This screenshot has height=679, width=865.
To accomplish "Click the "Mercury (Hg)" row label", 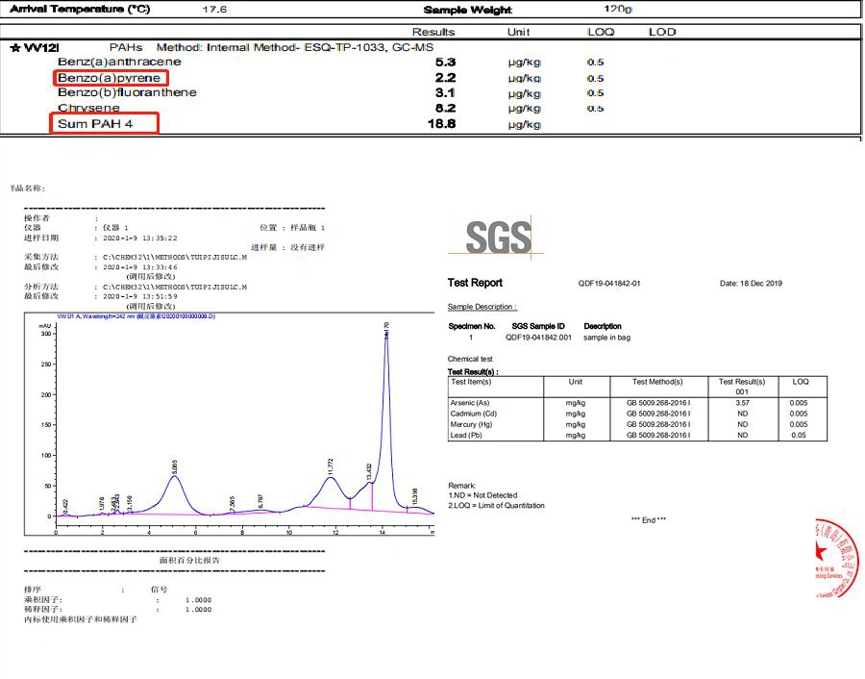I will tap(471, 424).
